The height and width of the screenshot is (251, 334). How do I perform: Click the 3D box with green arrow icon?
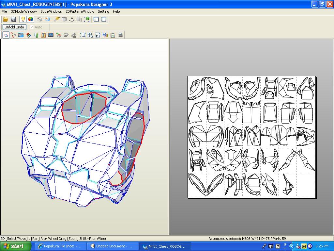pyautogui.click(x=58, y=35)
